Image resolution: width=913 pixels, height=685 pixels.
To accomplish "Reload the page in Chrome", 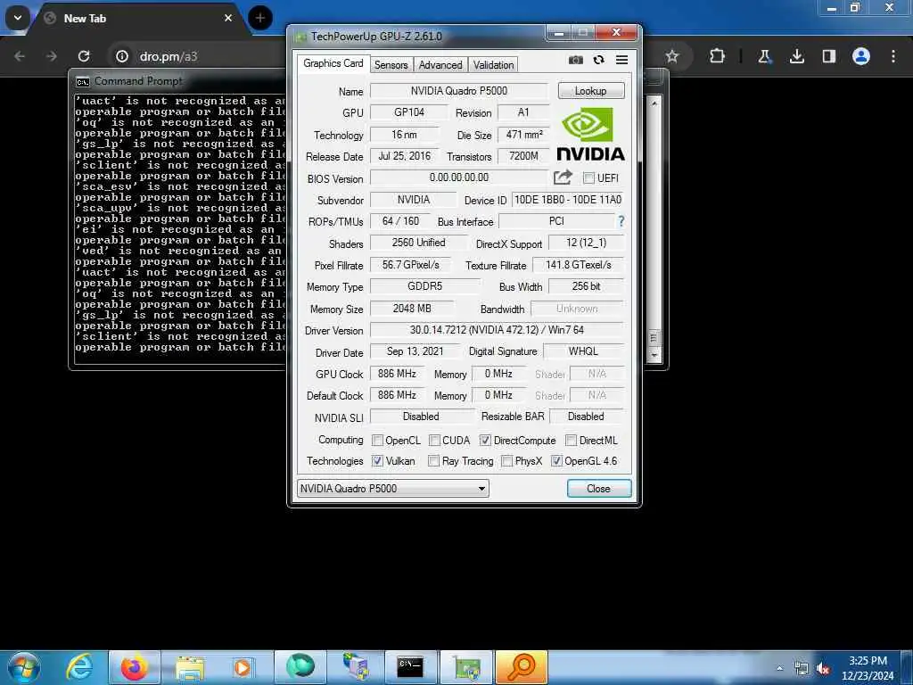I will pos(84,56).
